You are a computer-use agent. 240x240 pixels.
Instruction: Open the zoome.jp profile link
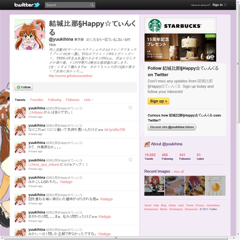tap(71, 76)
